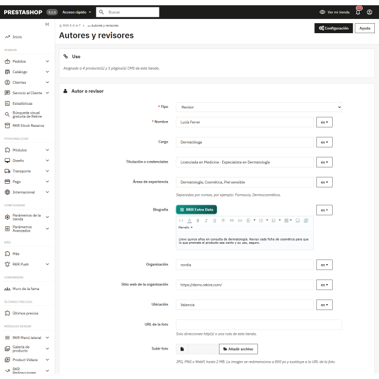Open the Párrafo format dropdown
Viewport: 379px width, 379px height.
(x=185, y=227)
